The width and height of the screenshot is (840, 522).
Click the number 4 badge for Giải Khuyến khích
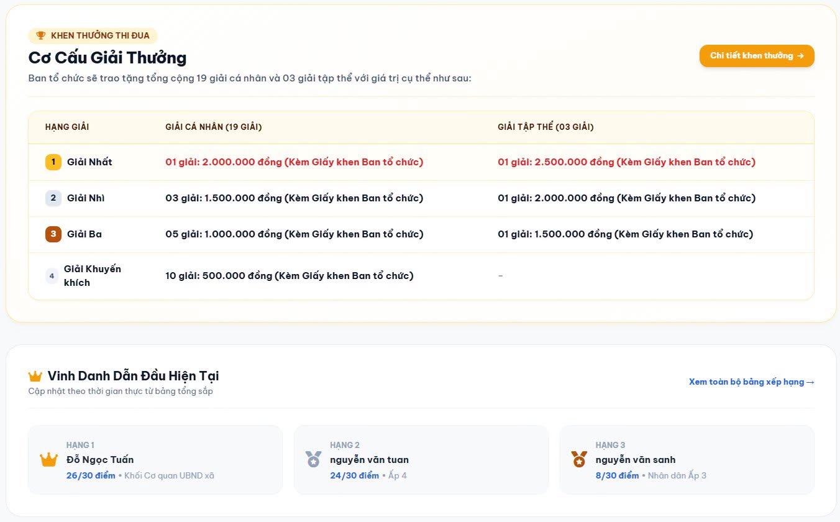pos(52,276)
